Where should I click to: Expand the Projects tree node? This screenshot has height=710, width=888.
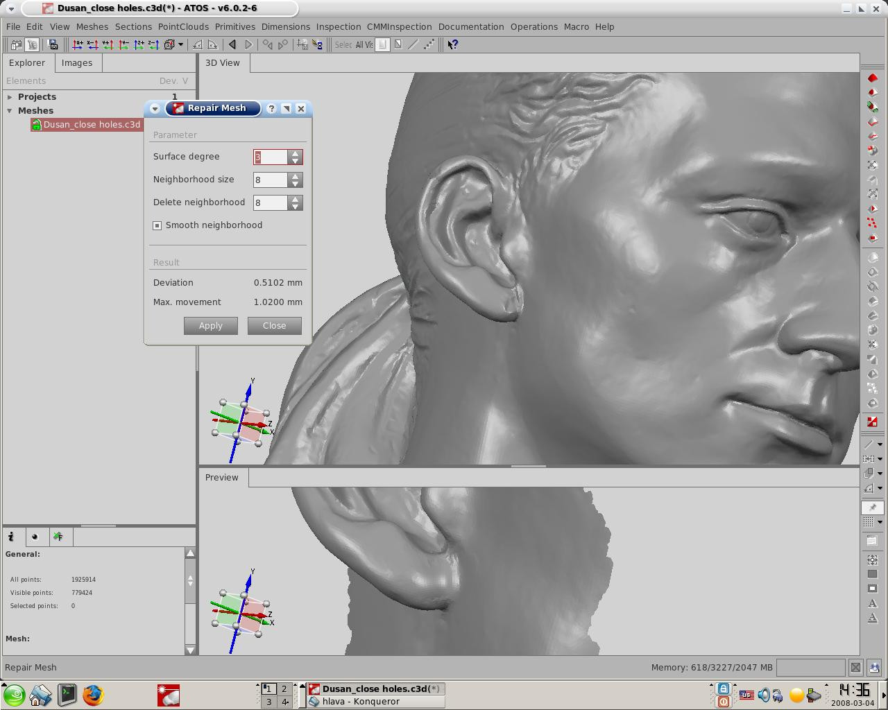[10, 97]
